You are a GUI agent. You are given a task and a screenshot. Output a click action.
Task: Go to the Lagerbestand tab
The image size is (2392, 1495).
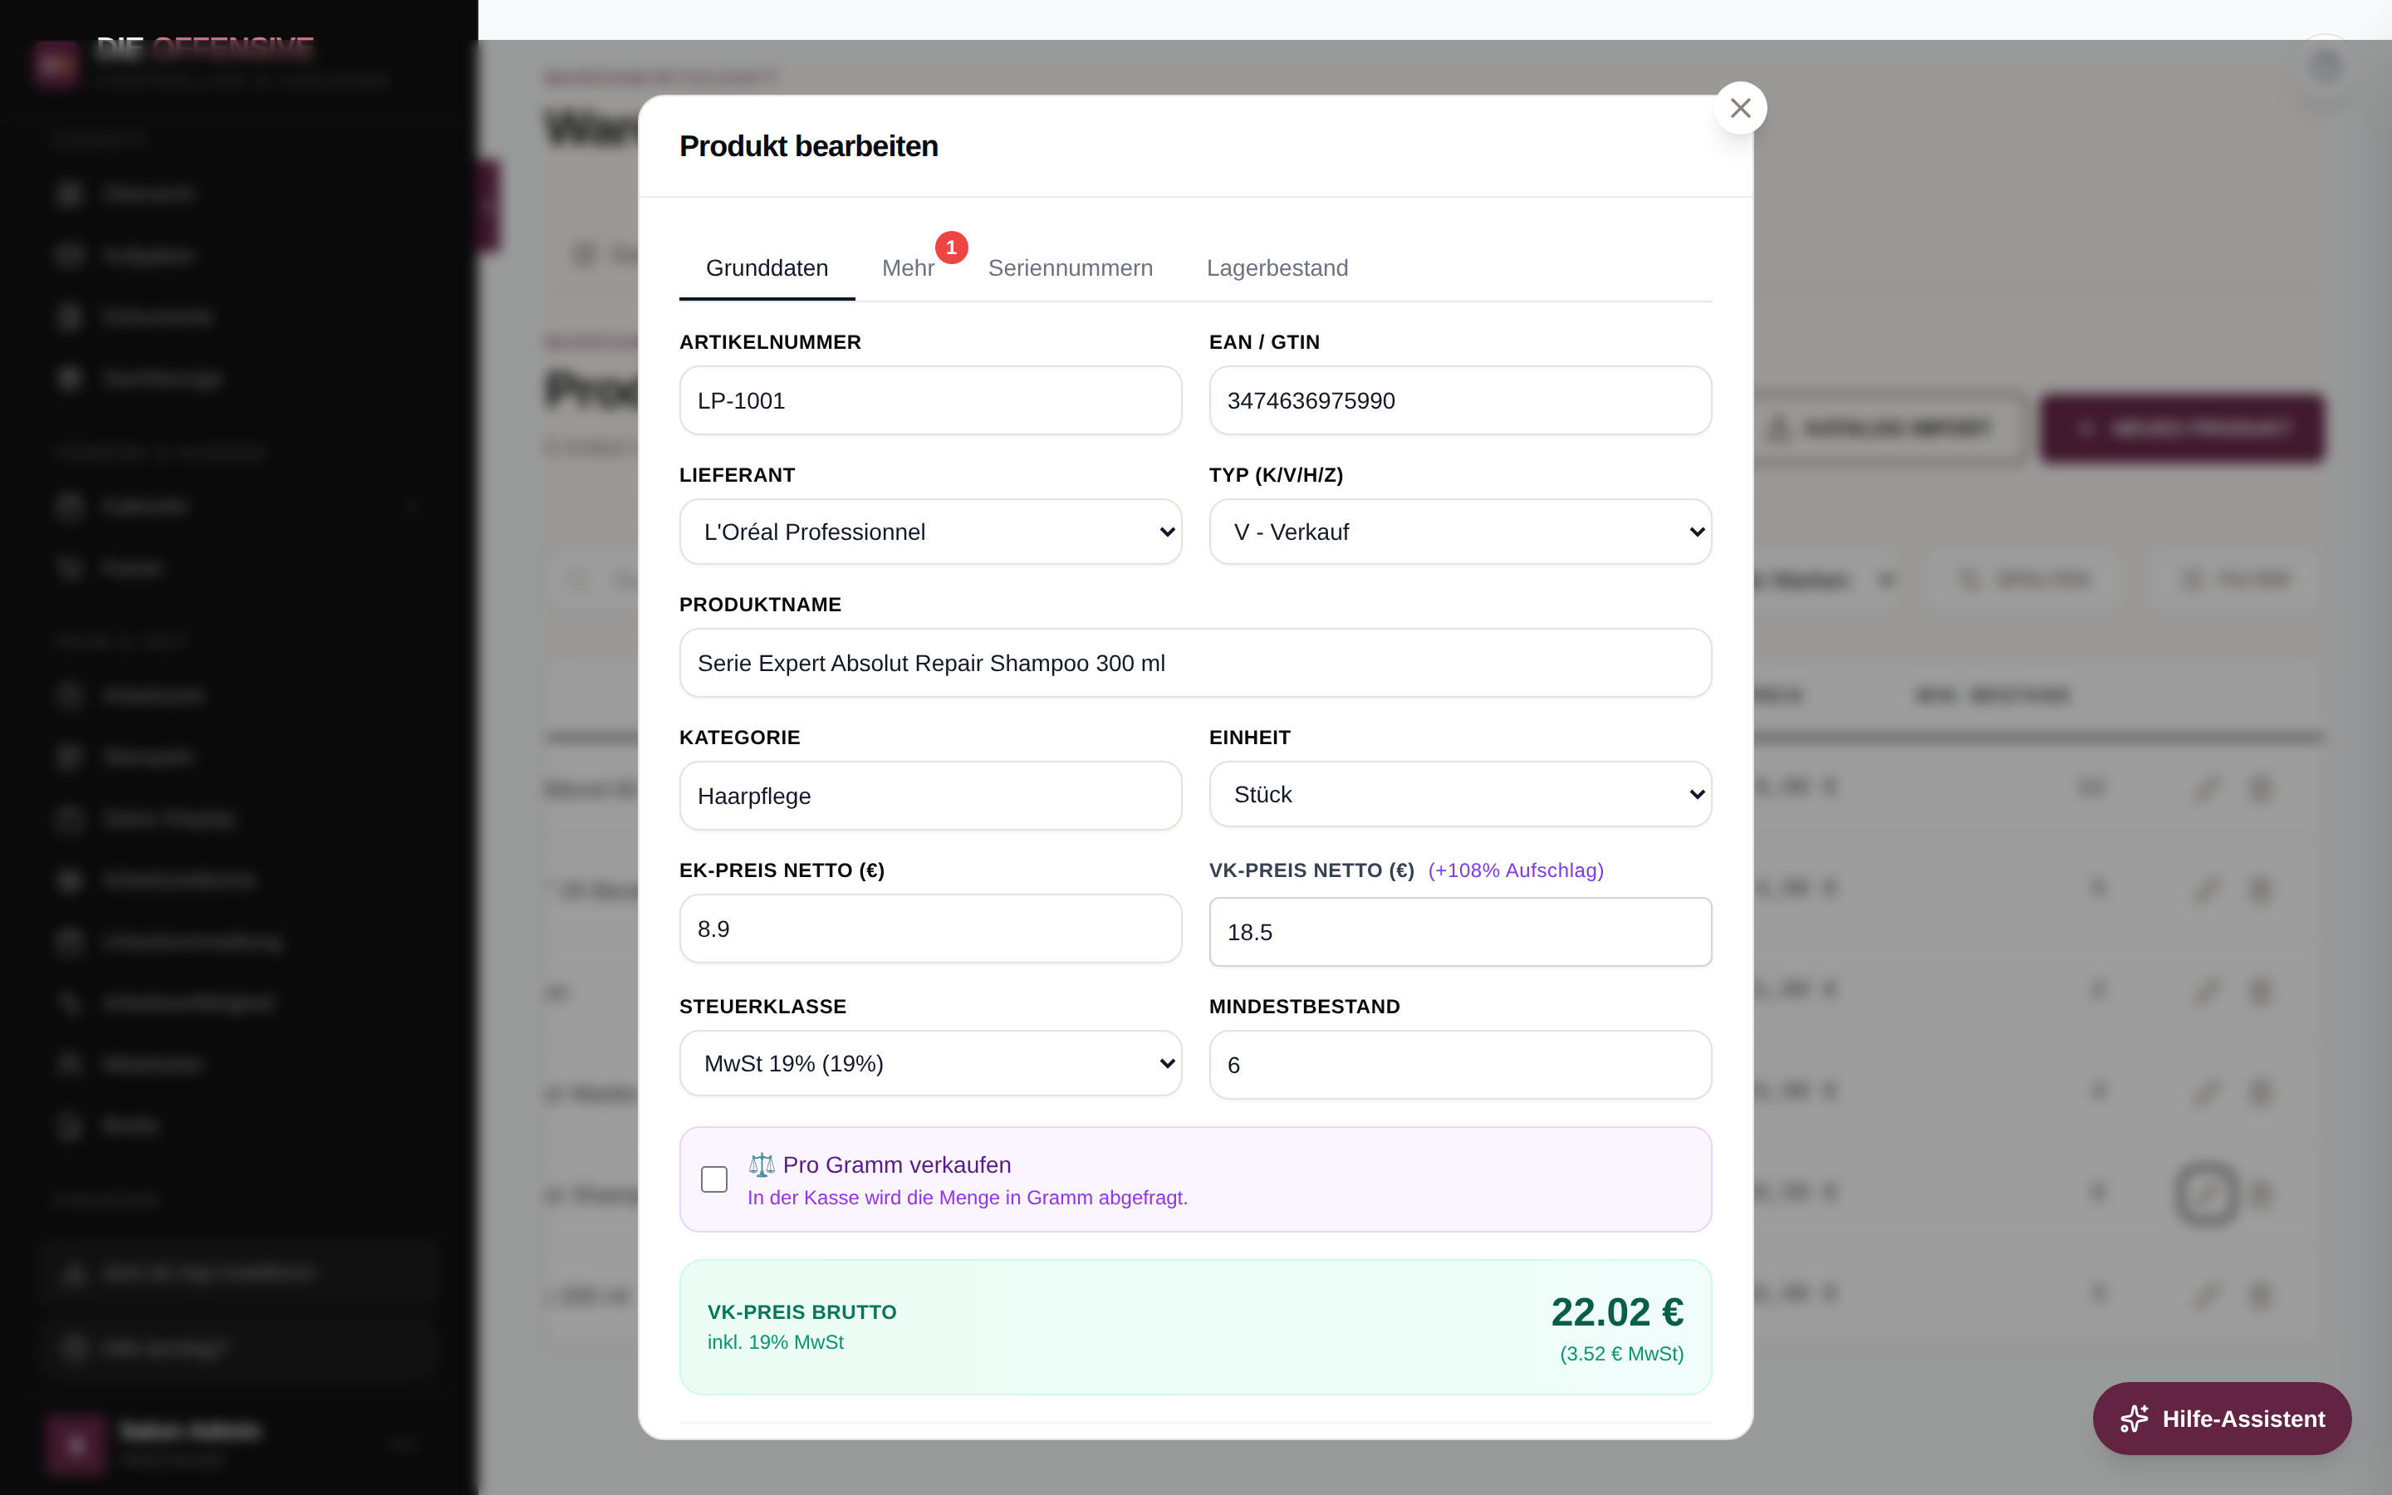(1277, 268)
